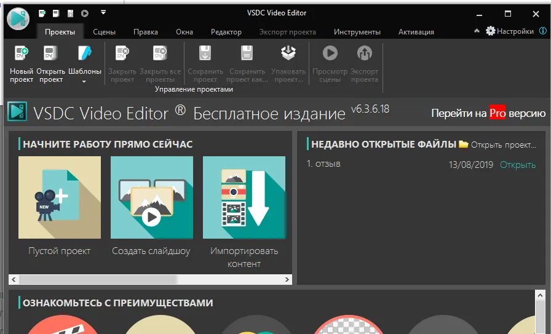Choose the Создать слайдшоу thumbnail

coord(152,197)
